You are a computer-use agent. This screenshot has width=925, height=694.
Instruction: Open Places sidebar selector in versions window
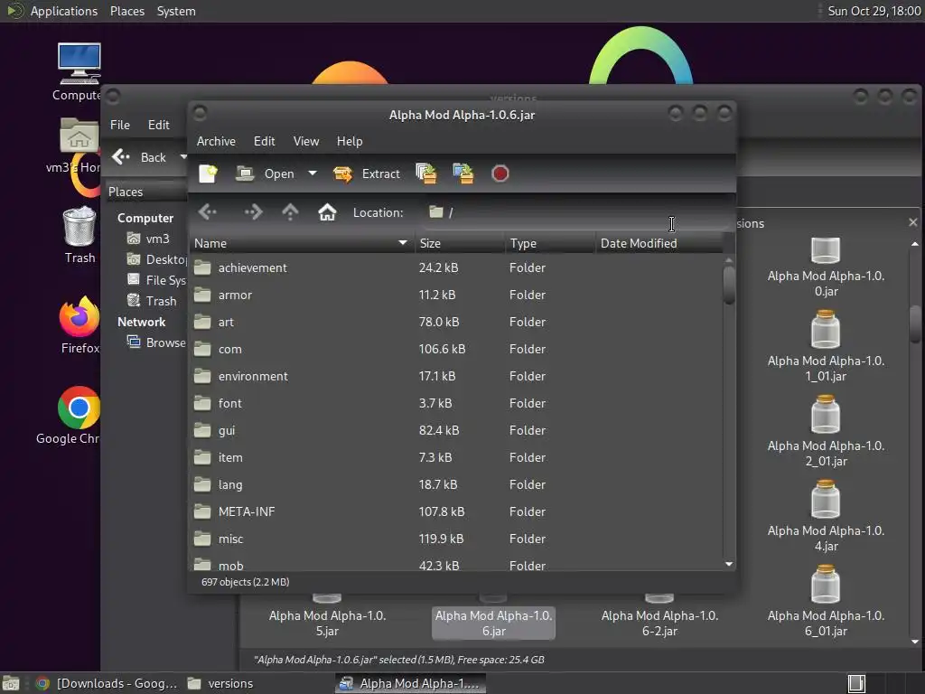coord(146,192)
